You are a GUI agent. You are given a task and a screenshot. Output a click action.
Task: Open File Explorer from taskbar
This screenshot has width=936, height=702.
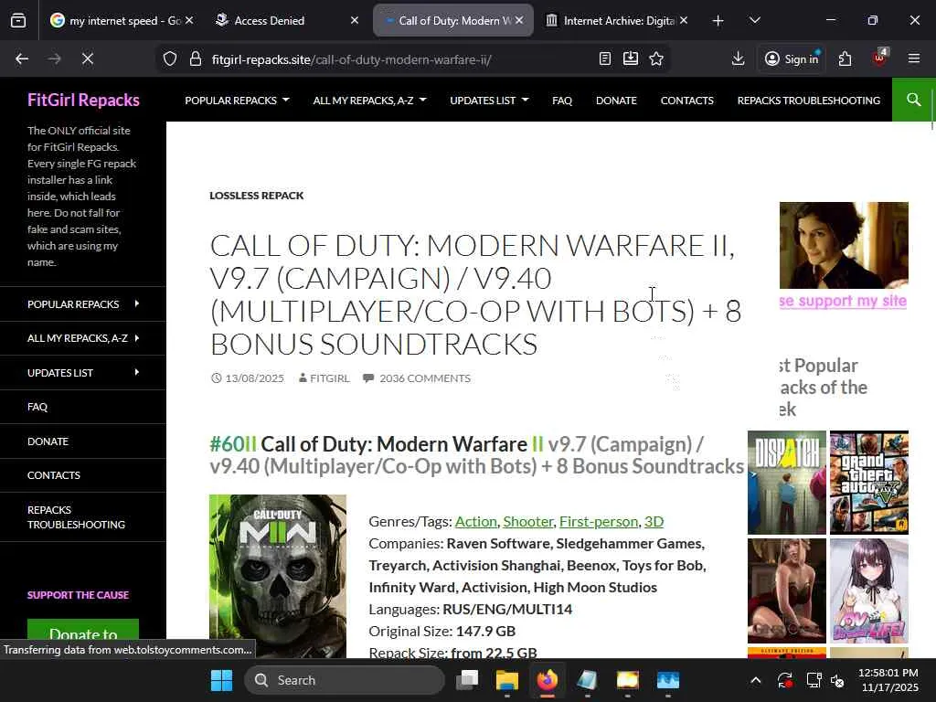click(506, 680)
